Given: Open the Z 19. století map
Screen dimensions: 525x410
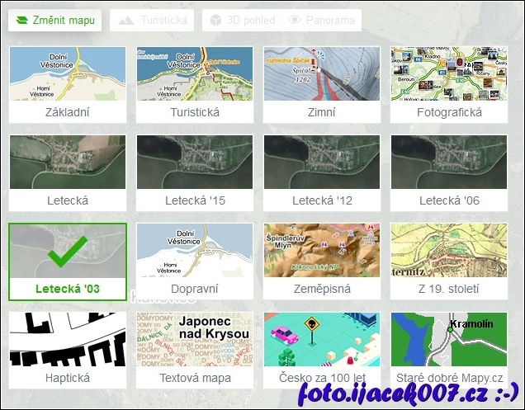Looking at the screenshot, I should click(448, 261).
